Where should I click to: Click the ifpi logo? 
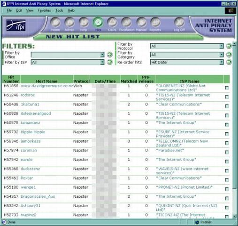click(16, 25)
